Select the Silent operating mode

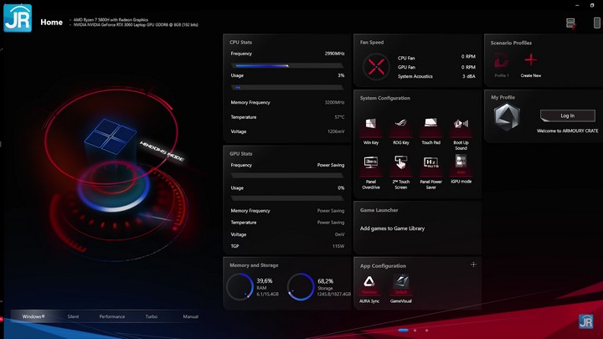tap(73, 316)
